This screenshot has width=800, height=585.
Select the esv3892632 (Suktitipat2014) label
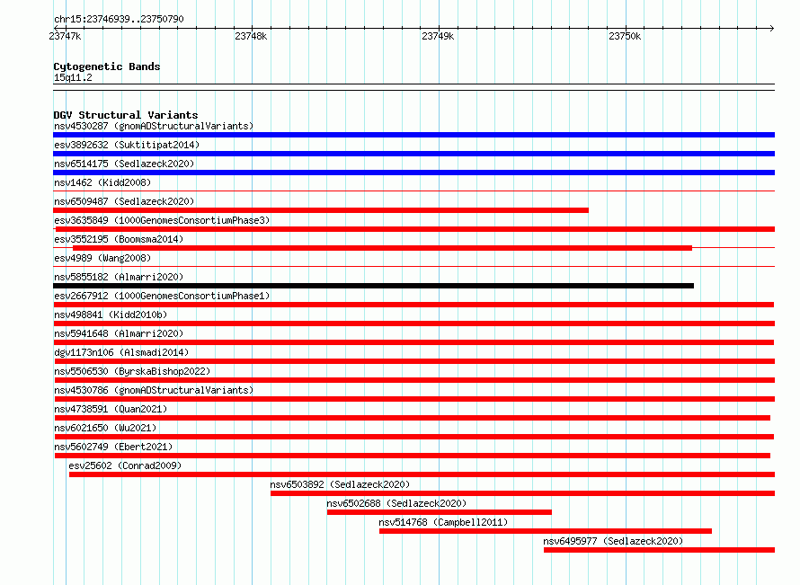(x=127, y=145)
